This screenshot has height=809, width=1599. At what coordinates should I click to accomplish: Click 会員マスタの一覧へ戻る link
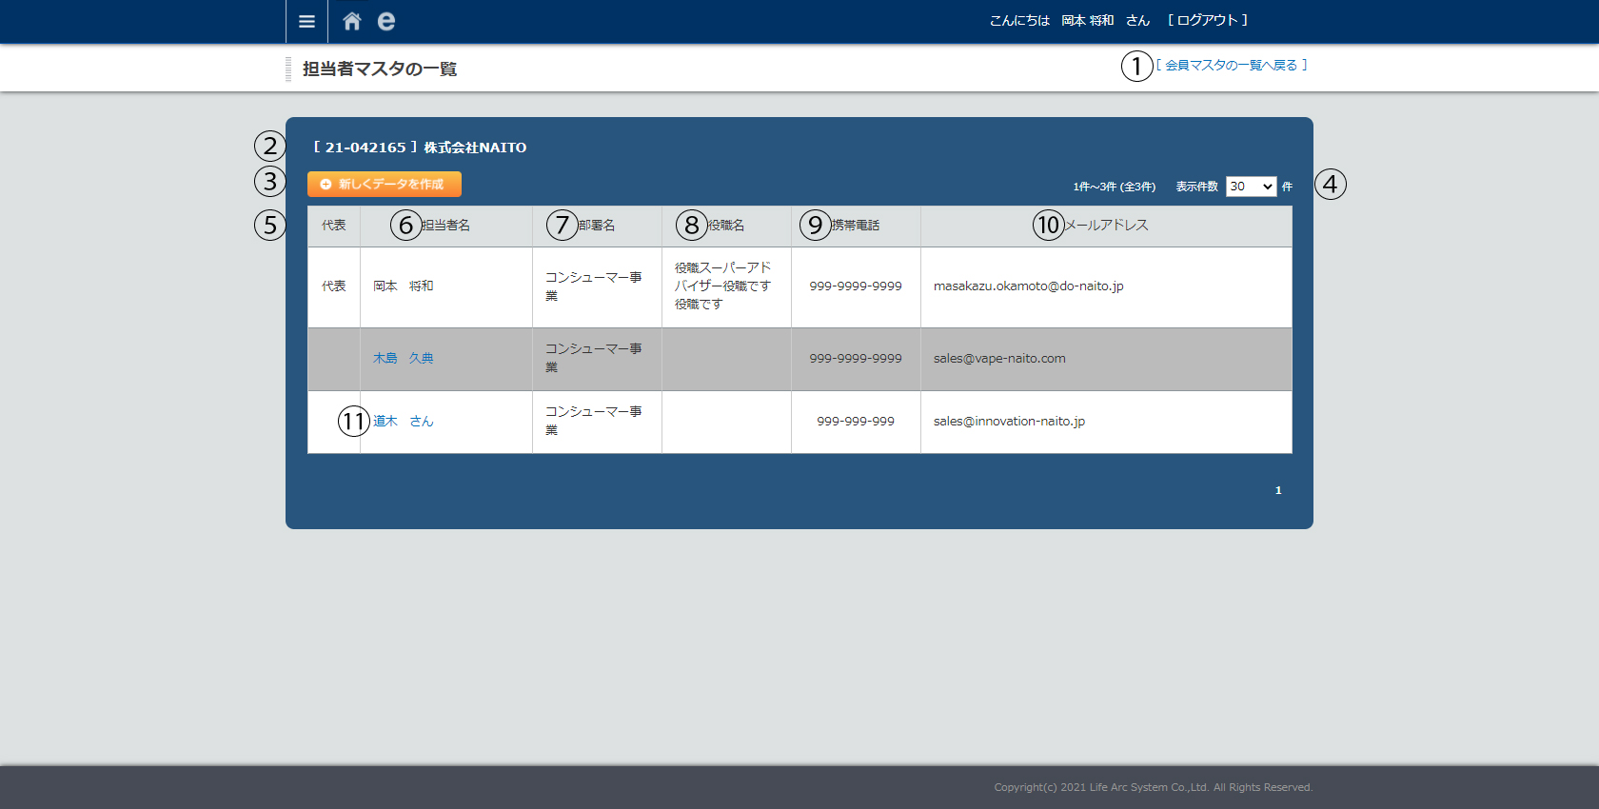[x=1232, y=66]
